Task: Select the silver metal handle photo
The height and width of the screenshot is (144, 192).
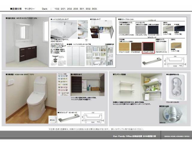Action: (152, 62)
